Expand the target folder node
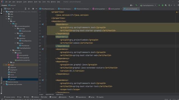 [6, 65]
